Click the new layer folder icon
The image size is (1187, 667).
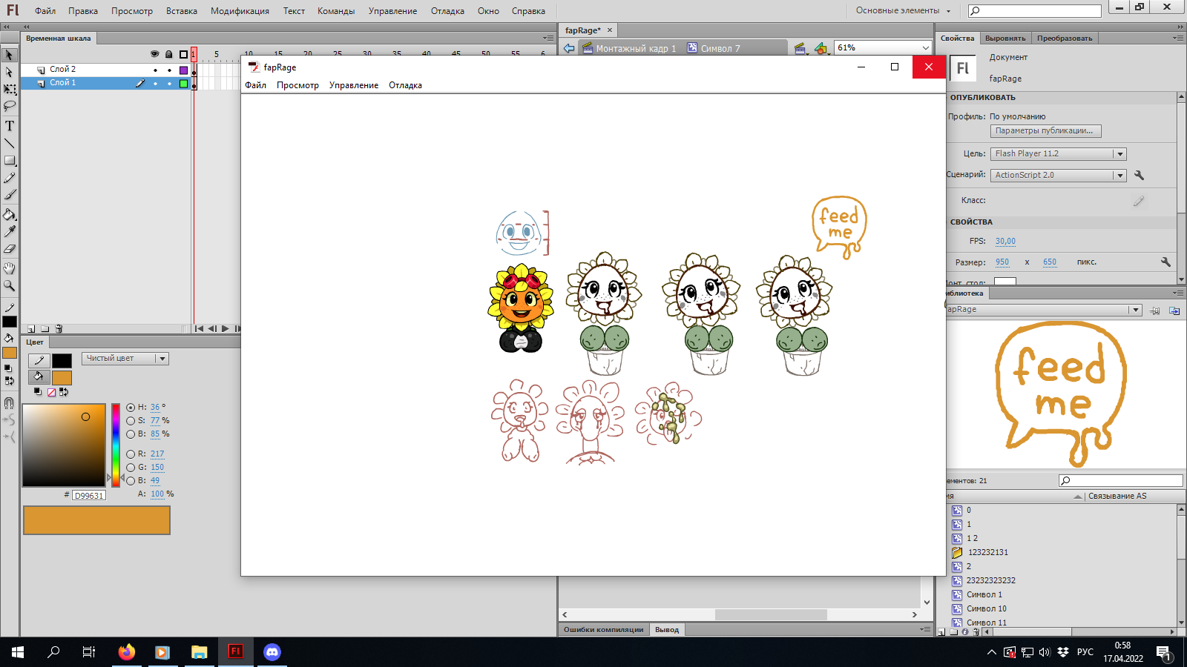[45, 328]
